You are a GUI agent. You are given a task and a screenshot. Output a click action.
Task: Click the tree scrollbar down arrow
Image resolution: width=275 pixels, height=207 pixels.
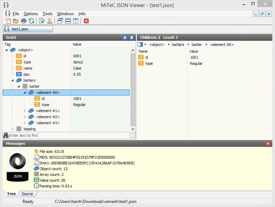tap(133, 129)
